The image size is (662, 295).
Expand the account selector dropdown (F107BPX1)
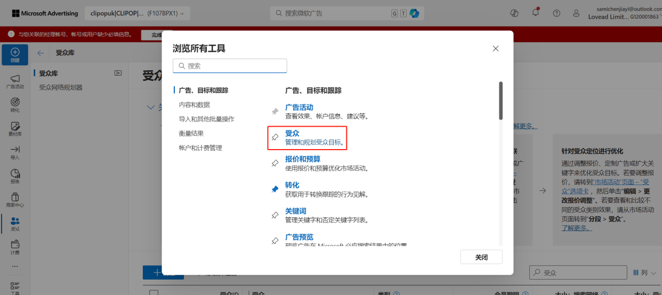[x=138, y=13]
